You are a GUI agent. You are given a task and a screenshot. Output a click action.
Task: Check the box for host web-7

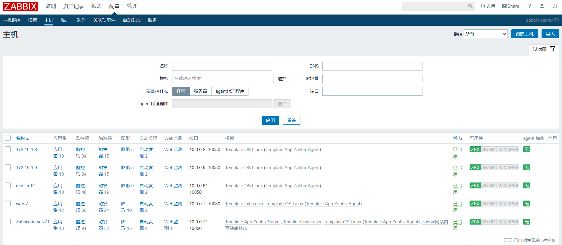click(x=8, y=204)
